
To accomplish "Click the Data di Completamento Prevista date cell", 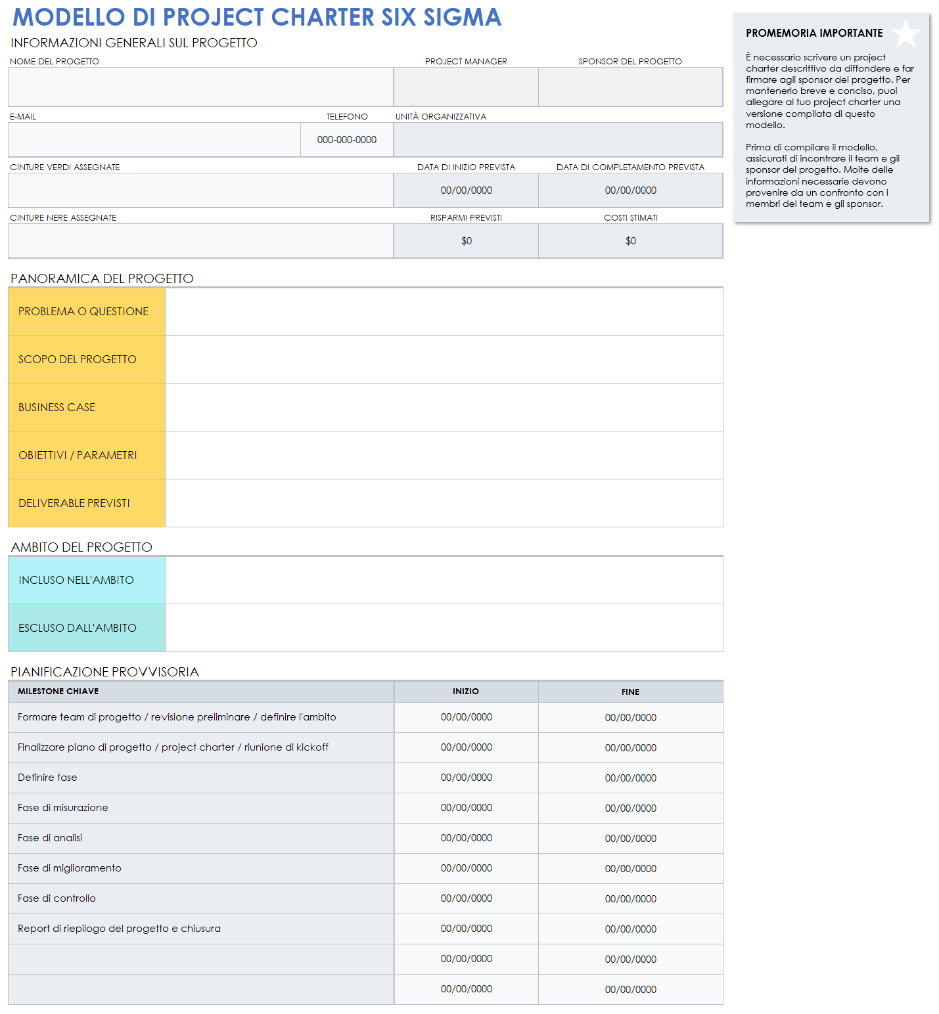I will point(631,190).
